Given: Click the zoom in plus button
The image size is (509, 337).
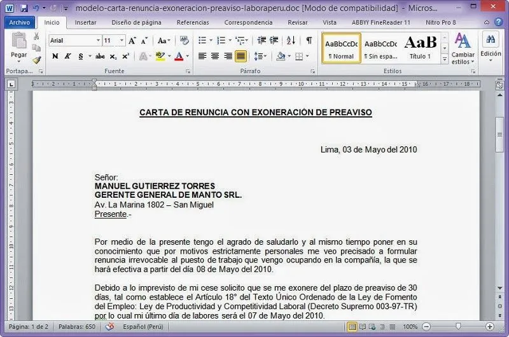Looking at the screenshot, I should coord(489,327).
